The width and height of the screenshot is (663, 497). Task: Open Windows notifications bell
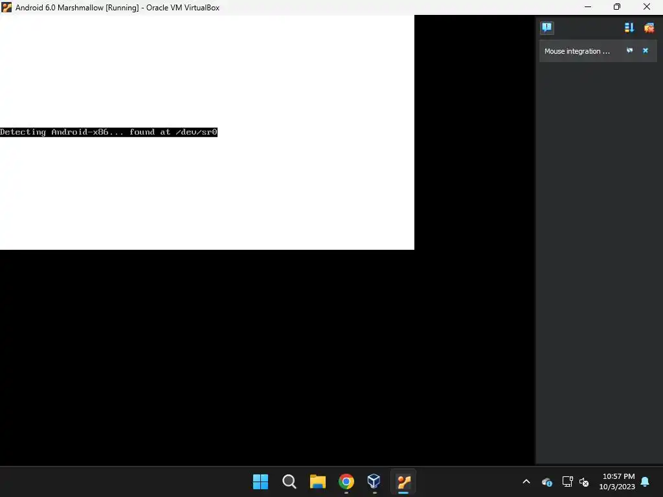[x=646, y=481]
